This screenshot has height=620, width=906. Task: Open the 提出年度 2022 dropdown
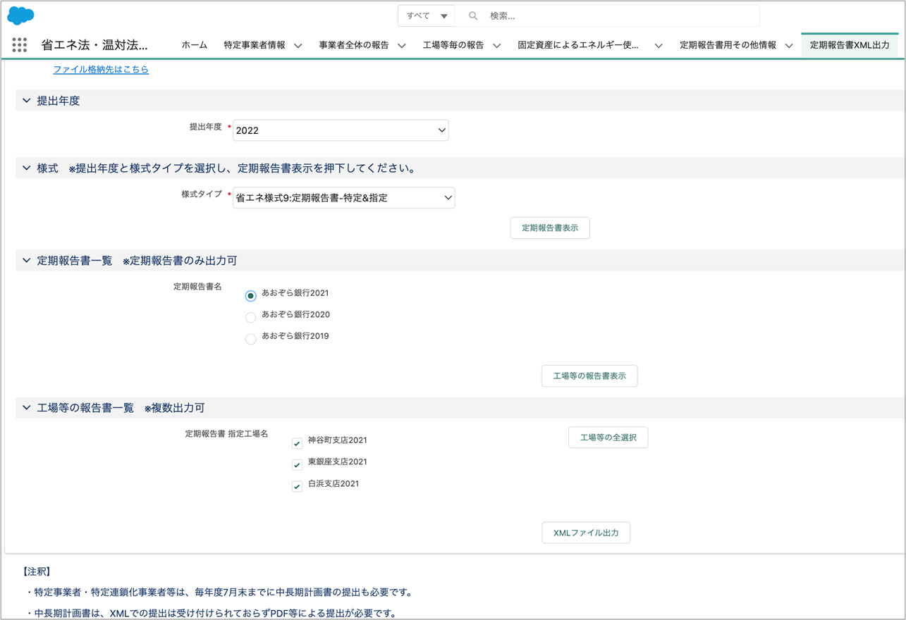[341, 130]
